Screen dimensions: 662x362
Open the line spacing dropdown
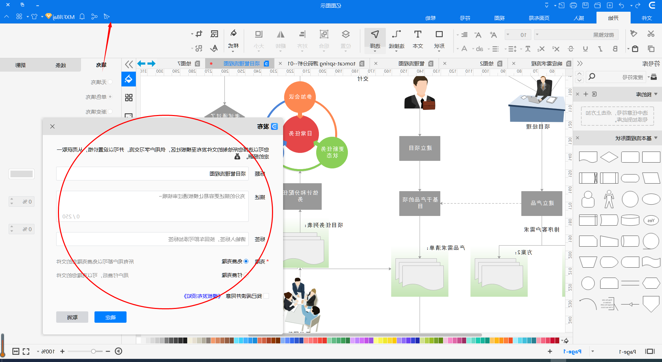click(510, 49)
